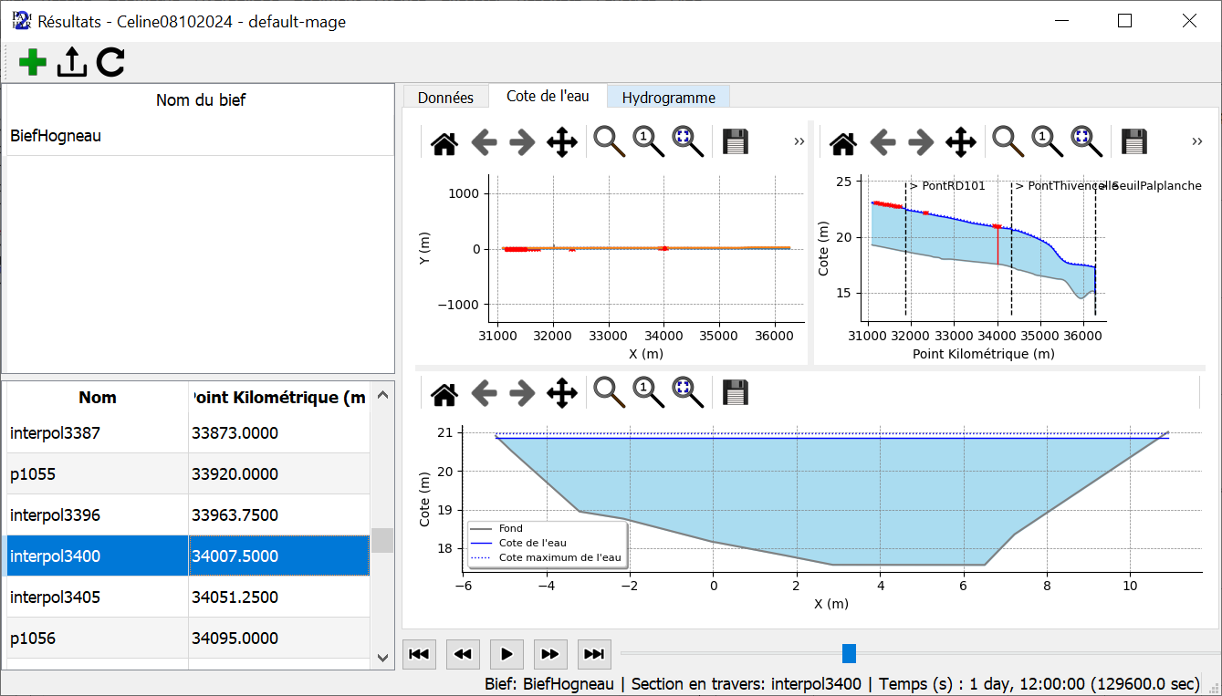
Task: Click the time slider handle
Action: click(x=849, y=653)
